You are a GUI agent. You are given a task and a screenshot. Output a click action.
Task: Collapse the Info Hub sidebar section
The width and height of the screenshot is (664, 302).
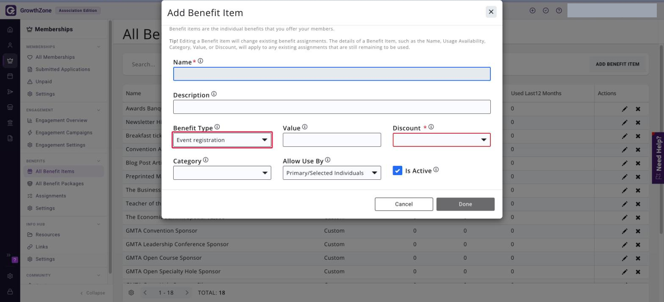click(x=99, y=224)
